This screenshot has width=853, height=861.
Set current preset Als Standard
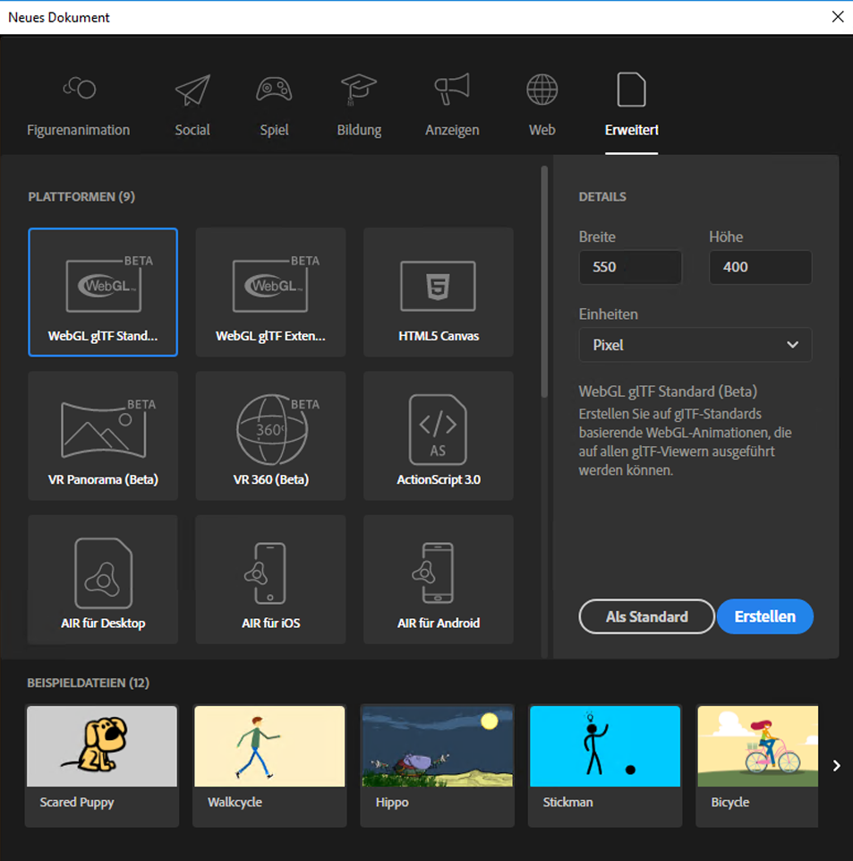pos(646,616)
